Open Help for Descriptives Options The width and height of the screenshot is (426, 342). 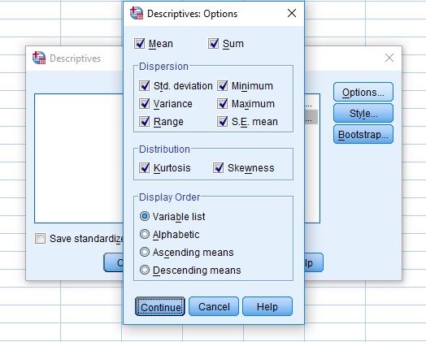[x=267, y=306]
